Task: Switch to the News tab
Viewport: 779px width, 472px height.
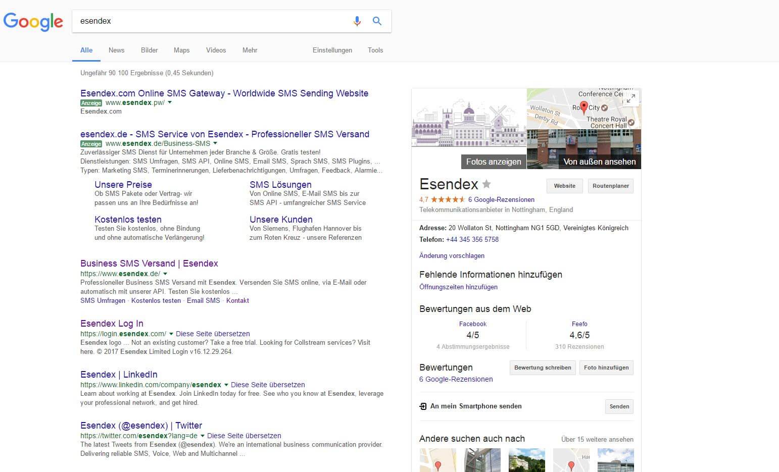Action: tap(116, 50)
